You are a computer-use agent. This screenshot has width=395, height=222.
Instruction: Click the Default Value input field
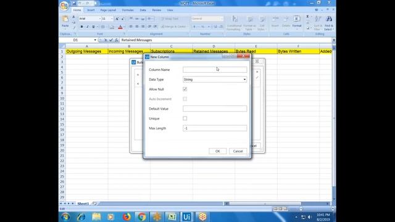pos(215,109)
